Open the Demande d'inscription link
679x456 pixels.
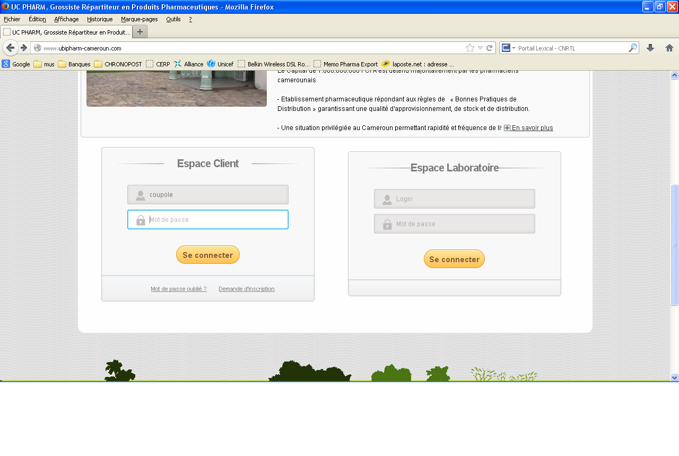point(247,289)
